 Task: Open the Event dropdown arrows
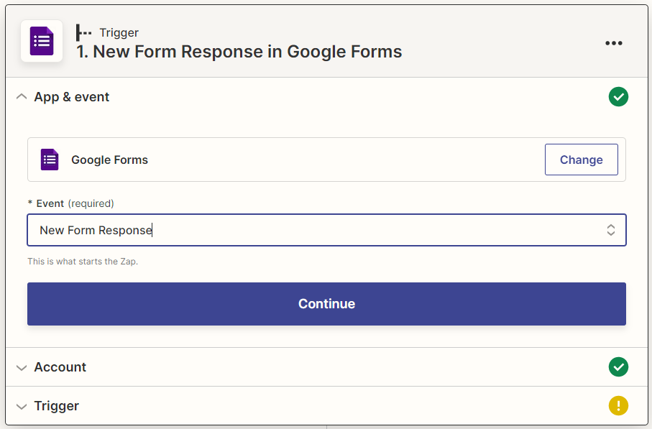click(611, 230)
